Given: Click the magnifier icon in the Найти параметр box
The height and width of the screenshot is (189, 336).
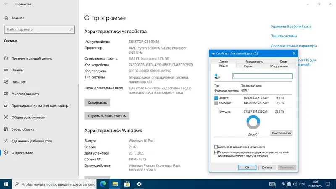Looking at the screenshot, I should pos(71,29).
